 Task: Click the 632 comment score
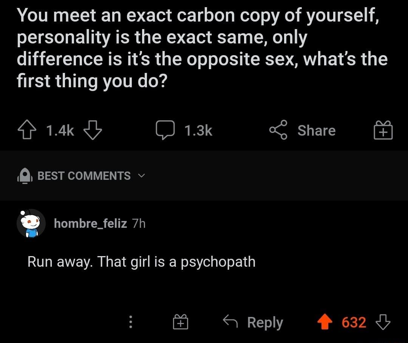354,322
